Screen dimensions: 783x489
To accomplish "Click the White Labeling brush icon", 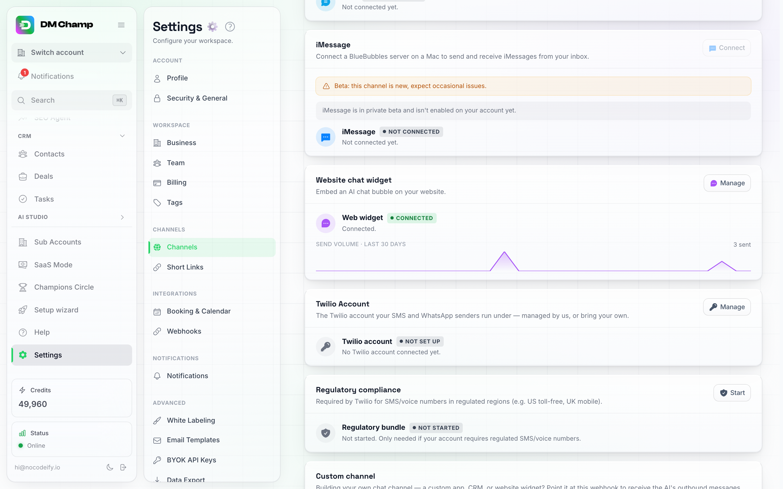I will tap(157, 421).
